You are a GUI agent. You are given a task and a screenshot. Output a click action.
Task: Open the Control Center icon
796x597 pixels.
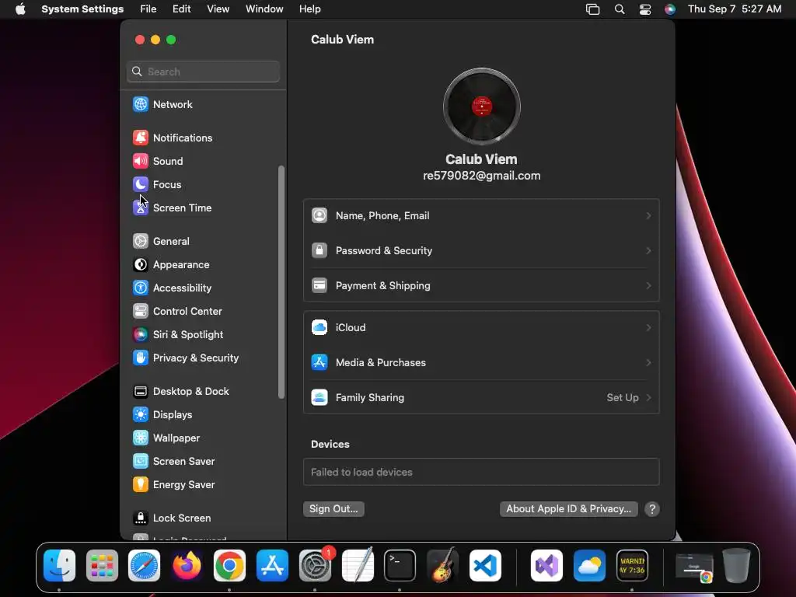click(141, 311)
